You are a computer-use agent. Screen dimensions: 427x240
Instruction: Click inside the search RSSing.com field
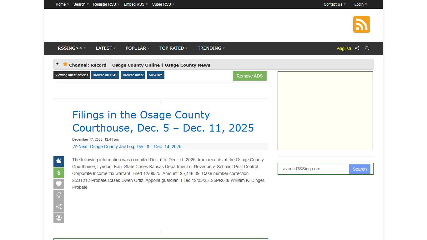pos(313,169)
